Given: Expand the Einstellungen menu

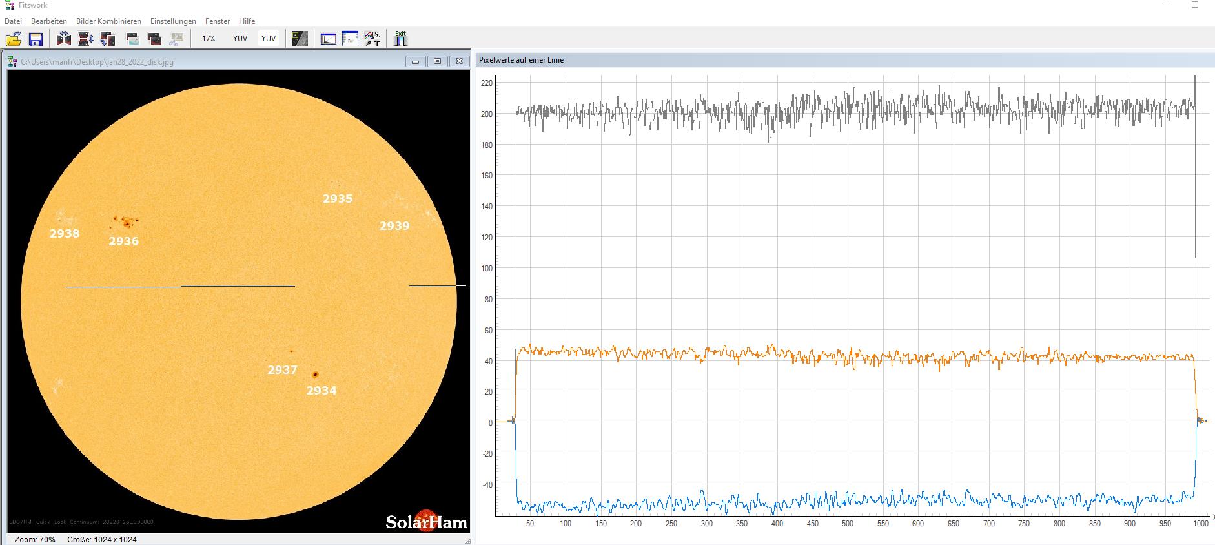Looking at the screenshot, I should 173,21.
